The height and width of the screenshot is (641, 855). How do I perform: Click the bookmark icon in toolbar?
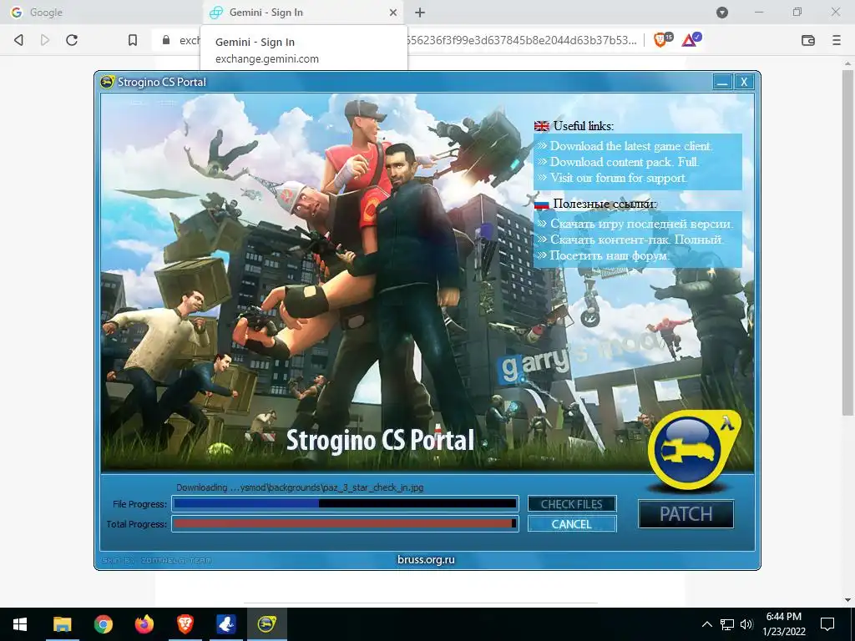coord(133,40)
